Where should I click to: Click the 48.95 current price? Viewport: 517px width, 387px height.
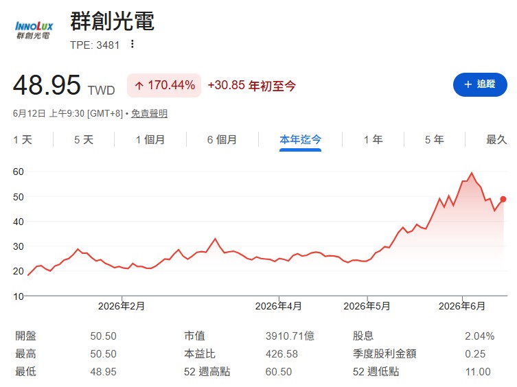(47, 85)
